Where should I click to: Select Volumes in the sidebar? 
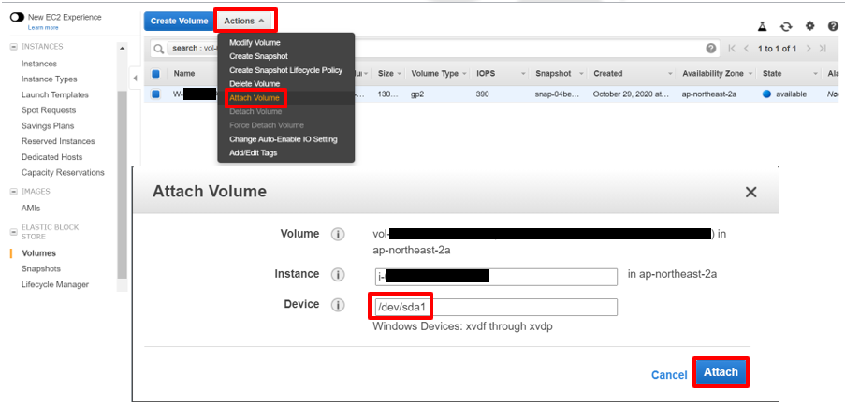point(38,253)
